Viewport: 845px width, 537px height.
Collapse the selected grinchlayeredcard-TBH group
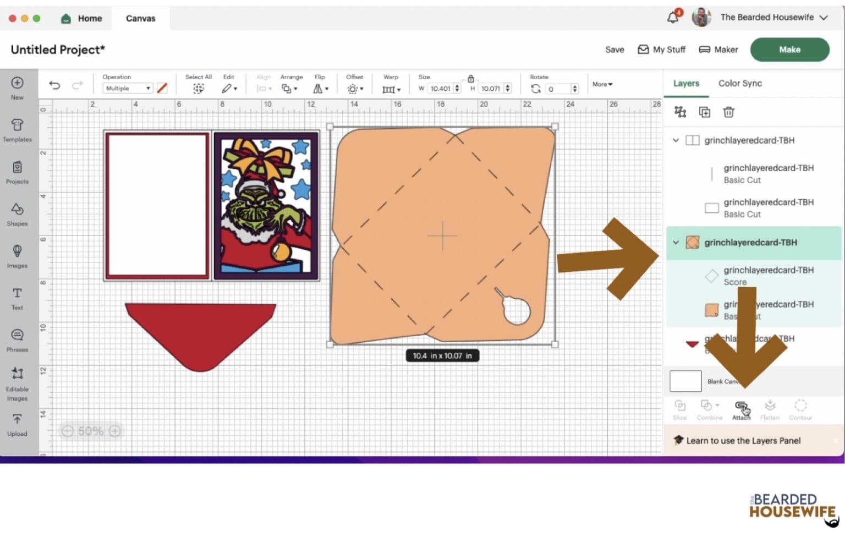(676, 243)
